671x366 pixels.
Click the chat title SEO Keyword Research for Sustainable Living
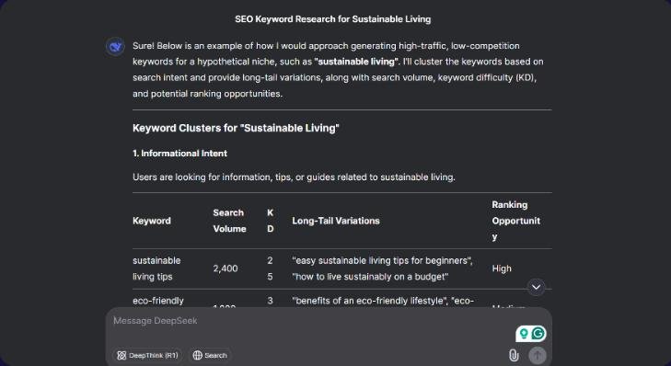[x=332, y=19]
